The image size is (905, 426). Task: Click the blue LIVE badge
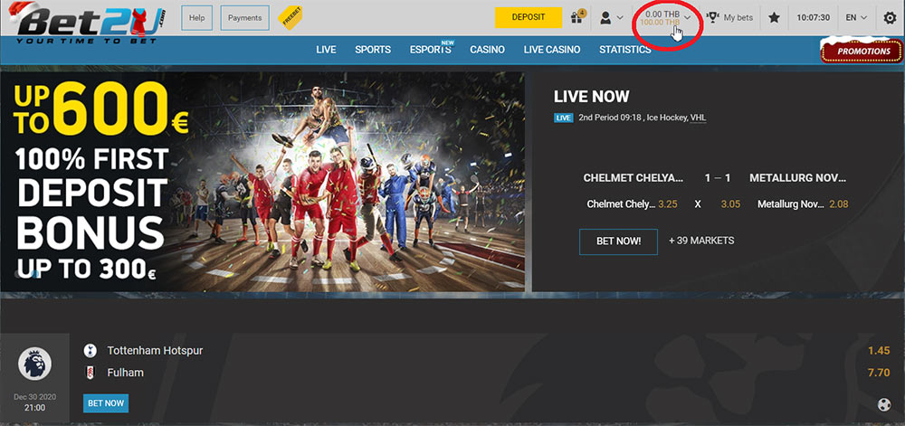tap(563, 118)
